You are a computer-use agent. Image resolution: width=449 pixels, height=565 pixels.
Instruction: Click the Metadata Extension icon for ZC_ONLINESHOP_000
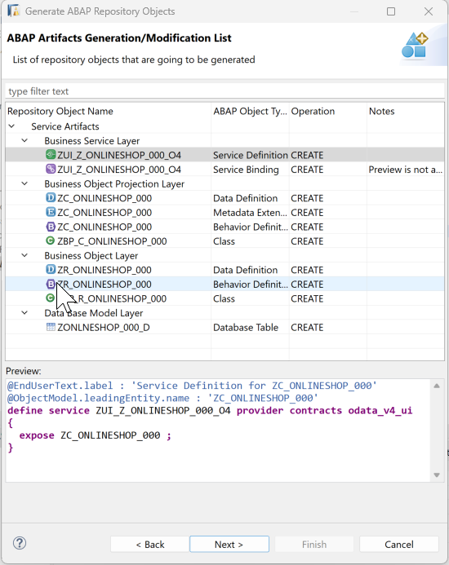51,212
